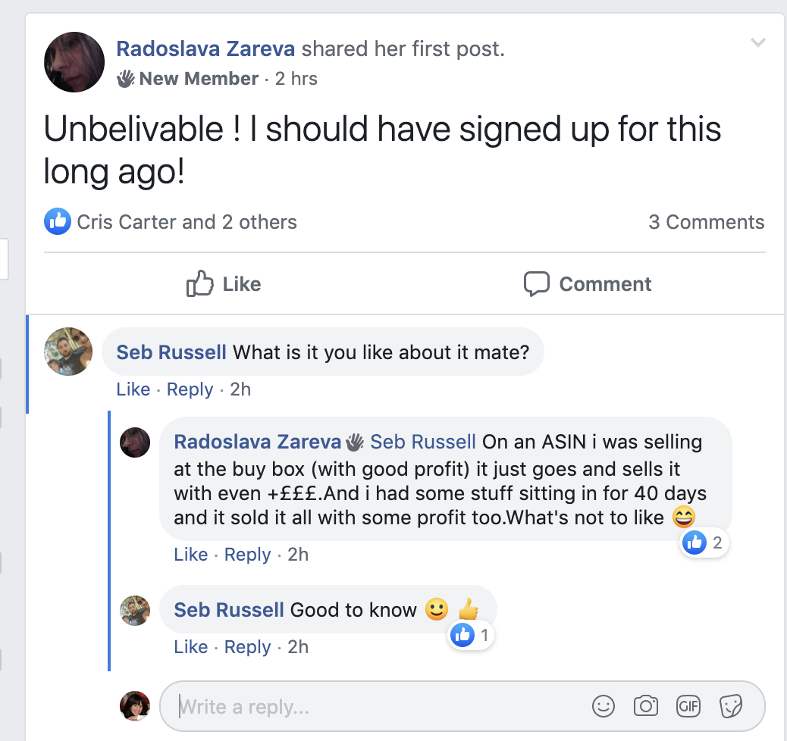787x741 pixels.
Task: Click the GIF icon in reply box
Action: pos(688,707)
